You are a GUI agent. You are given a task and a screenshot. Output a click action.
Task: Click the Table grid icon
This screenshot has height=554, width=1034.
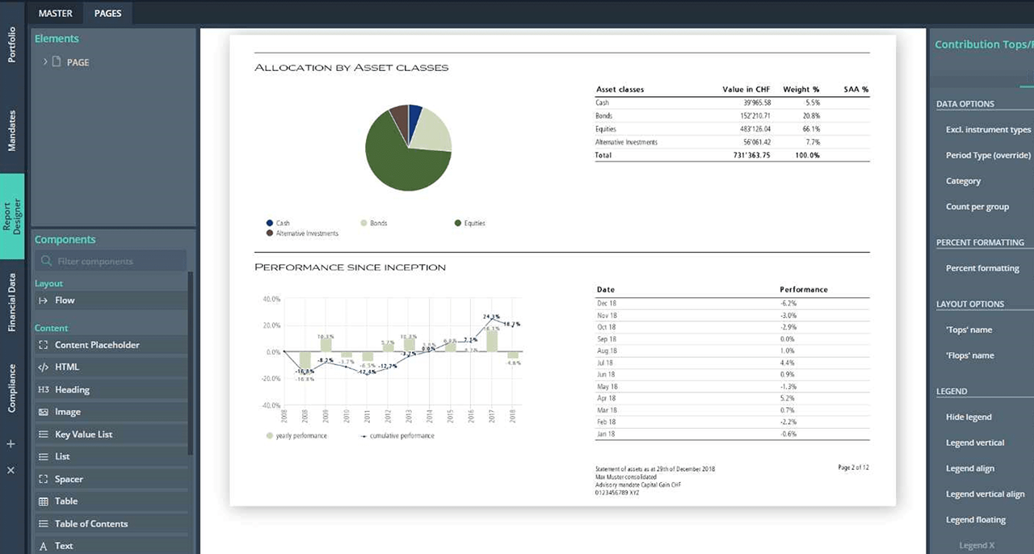coord(44,502)
